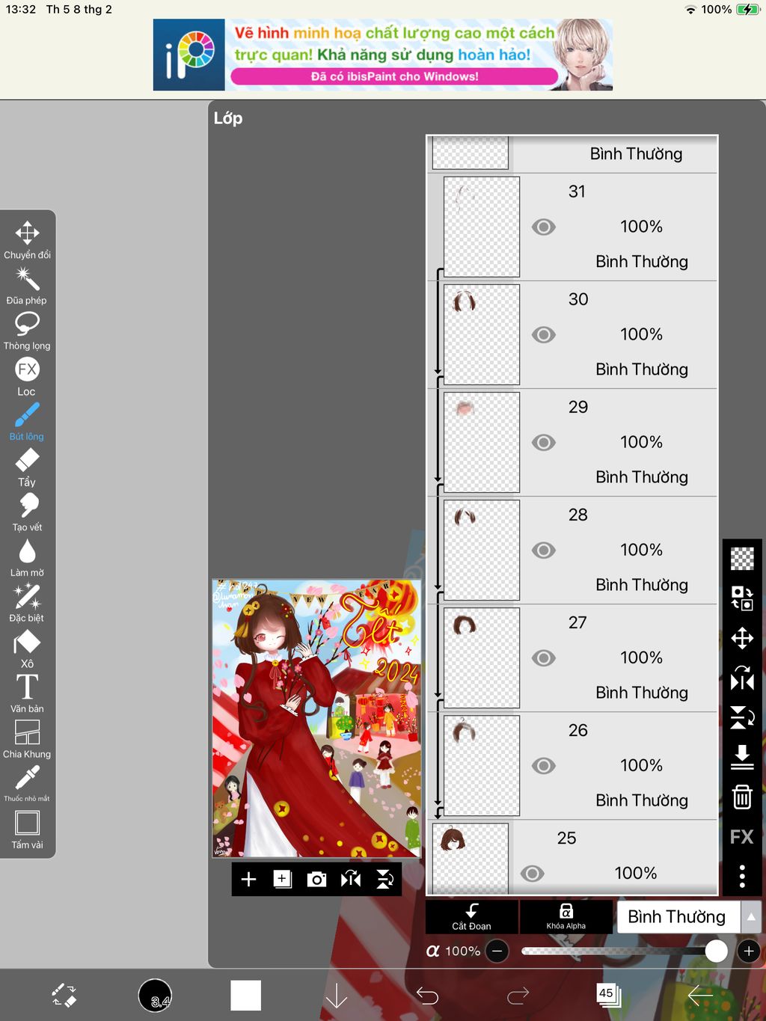Viewport: 766px width, 1021px height.
Task: Click the move layer arrows icon
Action: (742, 638)
